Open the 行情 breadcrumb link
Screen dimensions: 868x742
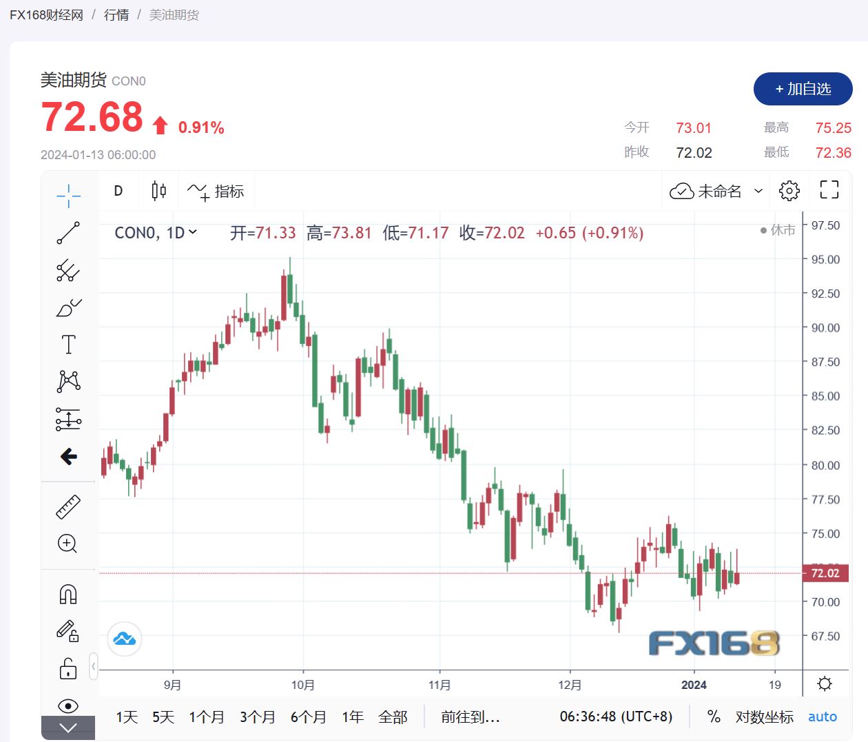(116, 14)
